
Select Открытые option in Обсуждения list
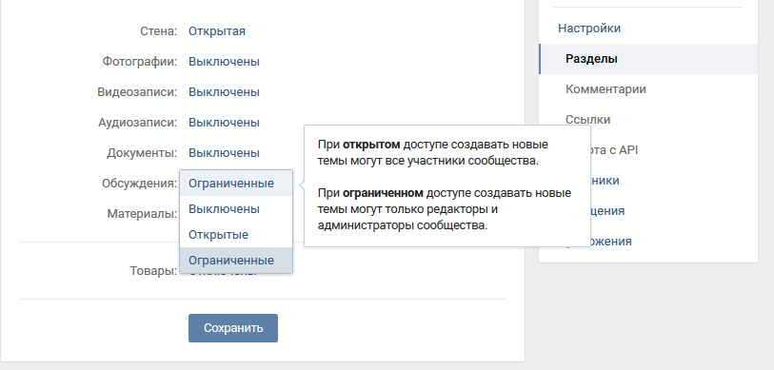click(236, 235)
